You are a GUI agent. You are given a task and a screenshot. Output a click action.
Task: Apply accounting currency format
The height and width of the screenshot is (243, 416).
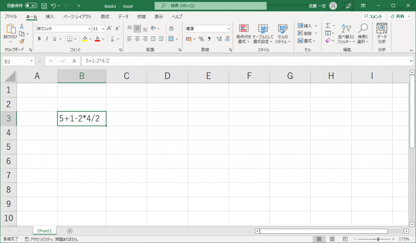[x=188, y=39]
